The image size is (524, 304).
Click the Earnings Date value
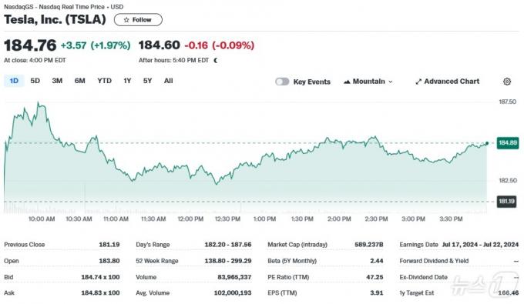pos(480,245)
